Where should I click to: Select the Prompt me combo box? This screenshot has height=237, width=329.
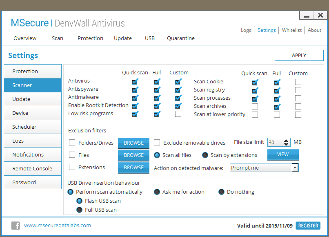pyautogui.click(x=264, y=168)
